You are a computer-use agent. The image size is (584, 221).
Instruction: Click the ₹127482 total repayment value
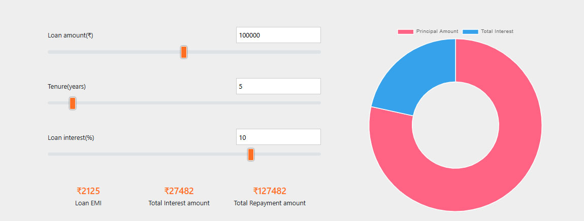click(x=270, y=191)
